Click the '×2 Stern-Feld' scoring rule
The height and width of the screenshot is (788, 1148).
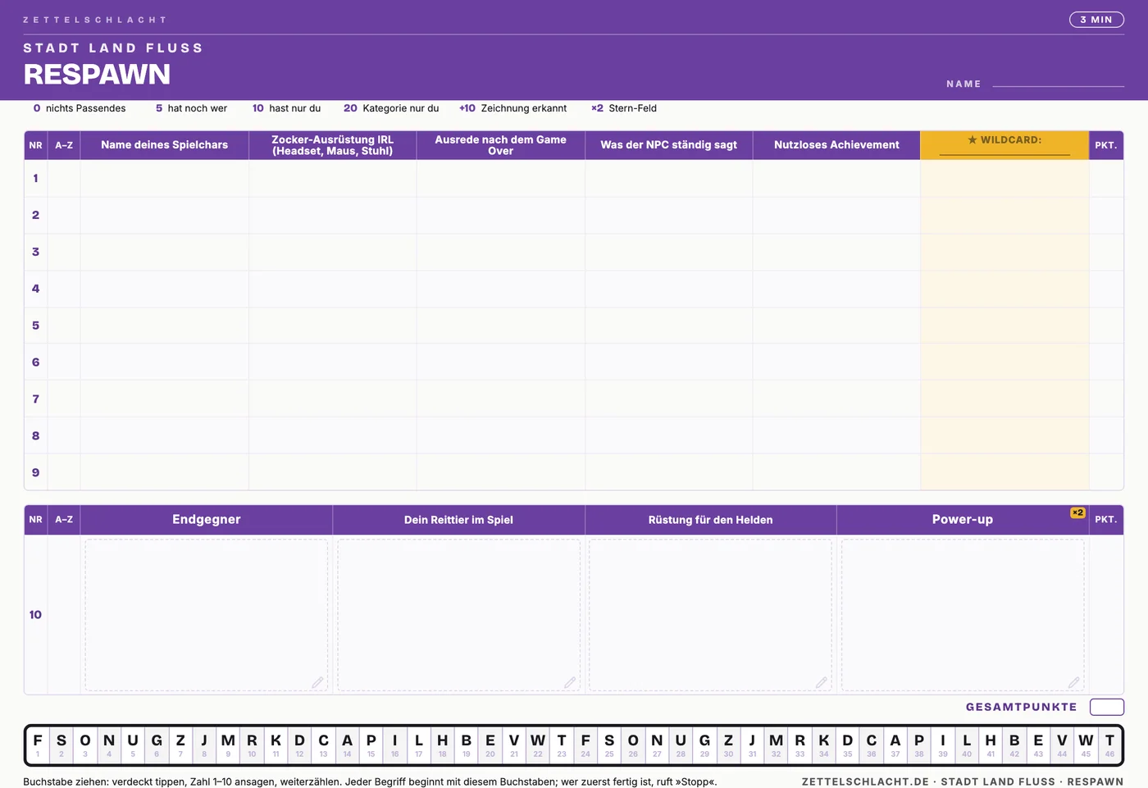pos(624,108)
